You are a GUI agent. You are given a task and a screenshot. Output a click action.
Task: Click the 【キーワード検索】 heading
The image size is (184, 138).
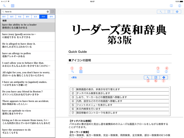(x=79, y=132)
